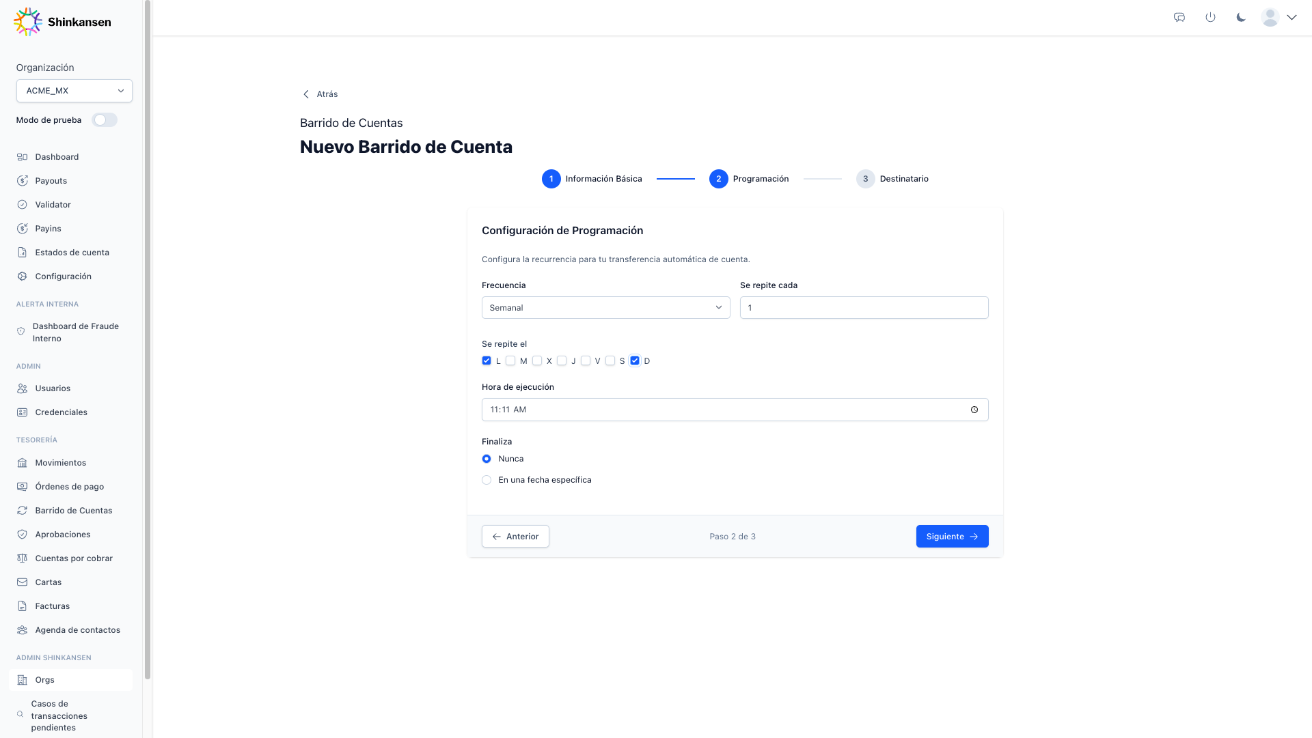
Task: Click the Órdenes de pago icon
Action: (22, 487)
